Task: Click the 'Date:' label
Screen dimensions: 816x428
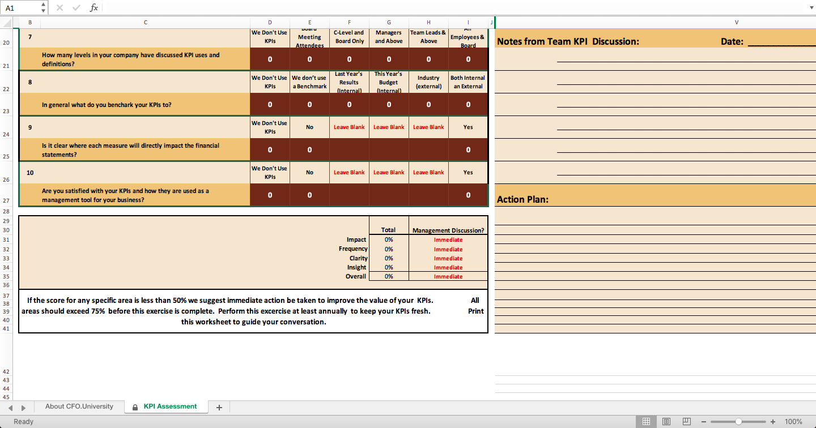Action: (x=732, y=41)
